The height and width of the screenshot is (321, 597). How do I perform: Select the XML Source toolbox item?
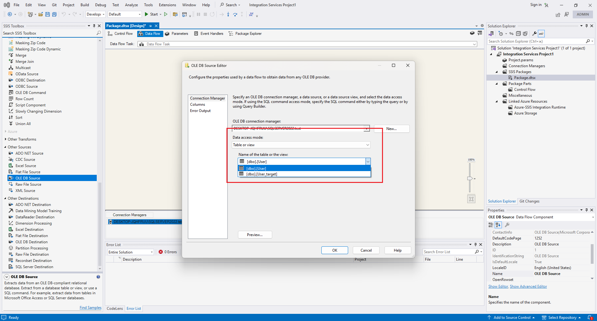[x=25, y=191]
